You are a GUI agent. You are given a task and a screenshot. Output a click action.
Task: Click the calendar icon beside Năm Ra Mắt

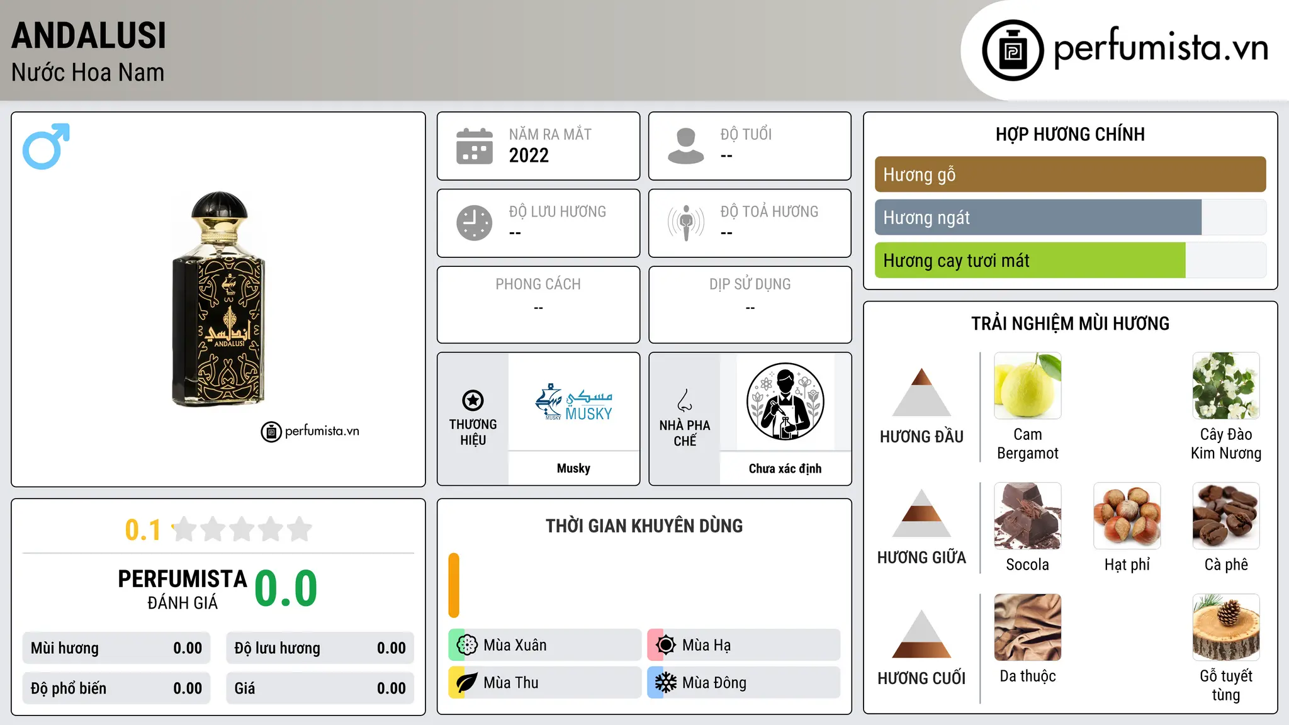click(475, 146)
